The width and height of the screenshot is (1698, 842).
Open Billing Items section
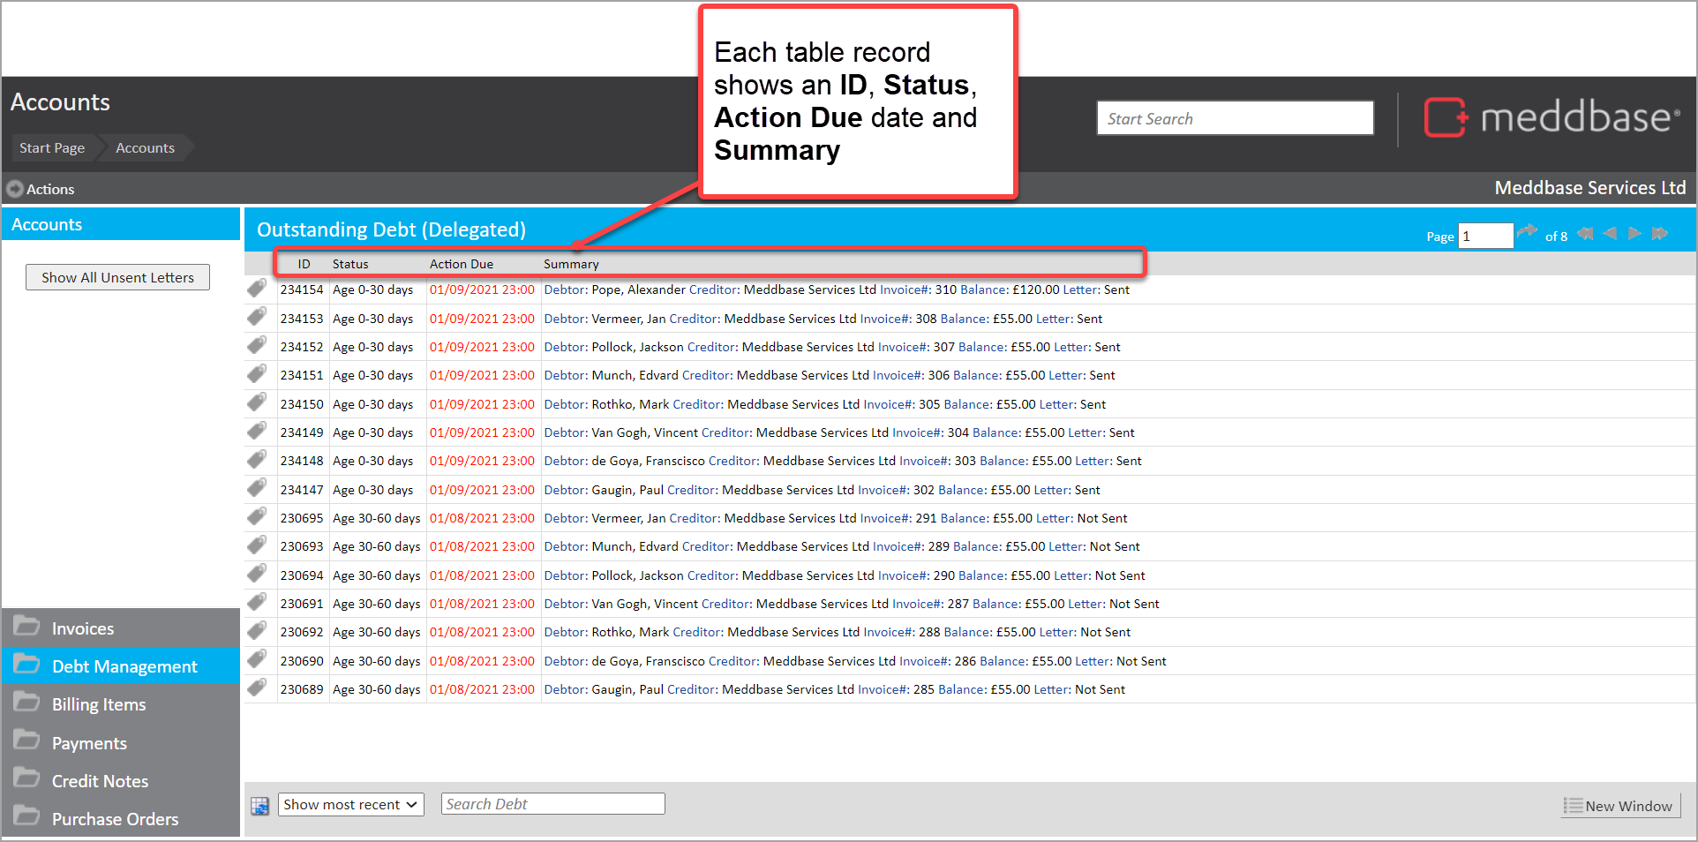click(x=99, y=704)
